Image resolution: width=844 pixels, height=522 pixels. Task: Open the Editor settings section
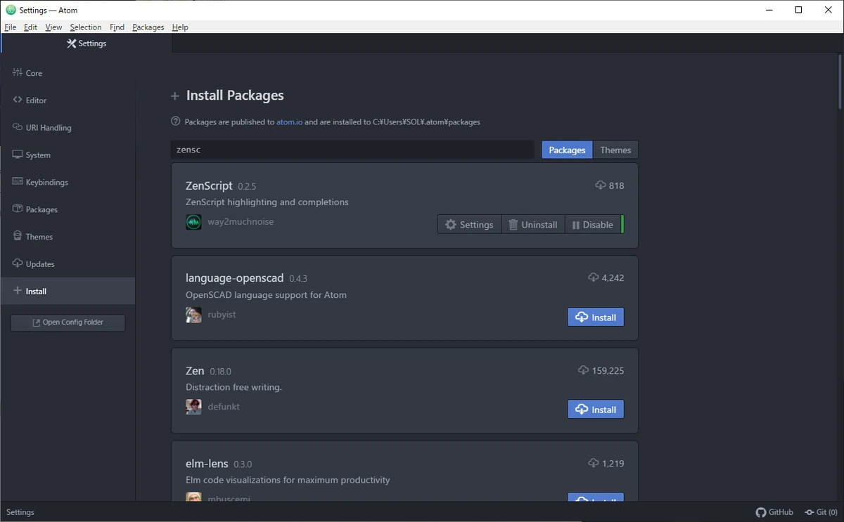(x=36, y=100)
